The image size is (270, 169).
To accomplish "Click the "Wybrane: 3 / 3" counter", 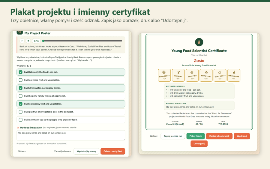I will click(x=24, y=66).
